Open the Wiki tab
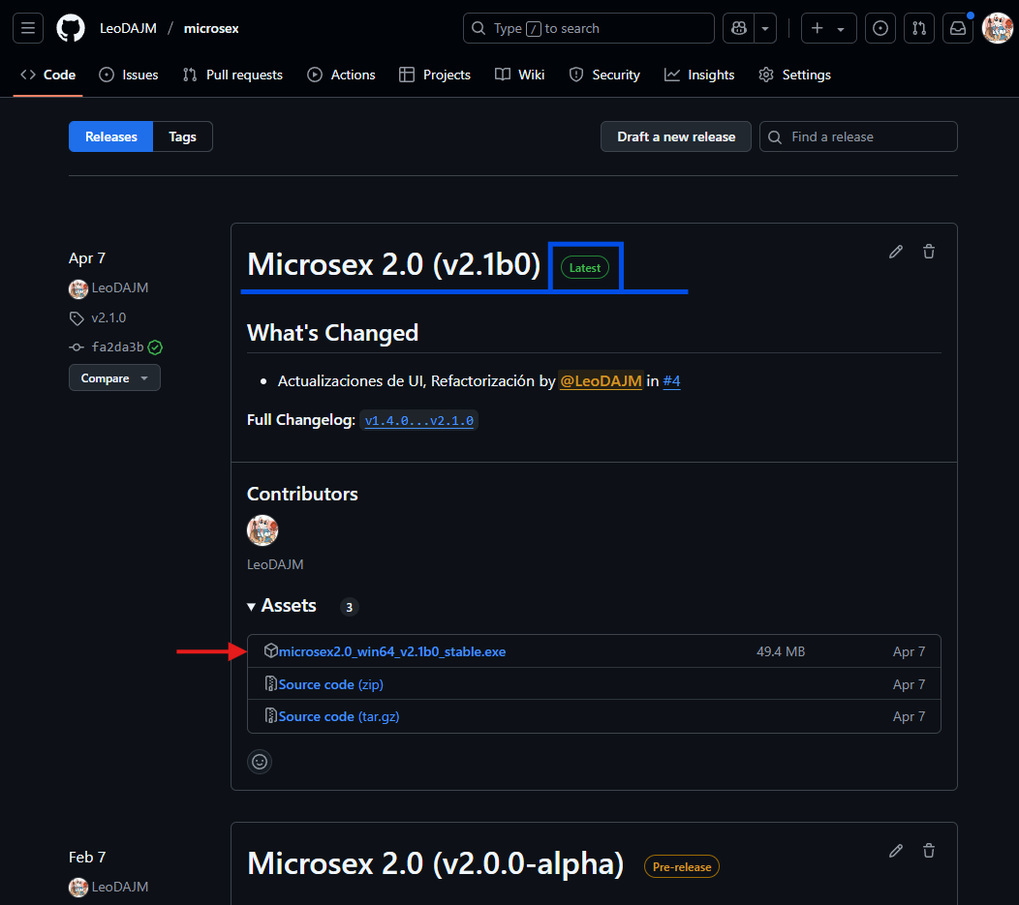 520,75
